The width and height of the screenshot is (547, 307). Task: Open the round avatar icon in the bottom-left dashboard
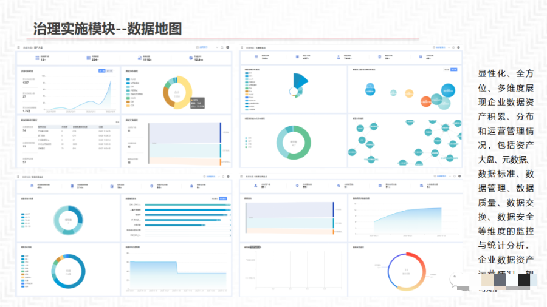pos(229,177)
